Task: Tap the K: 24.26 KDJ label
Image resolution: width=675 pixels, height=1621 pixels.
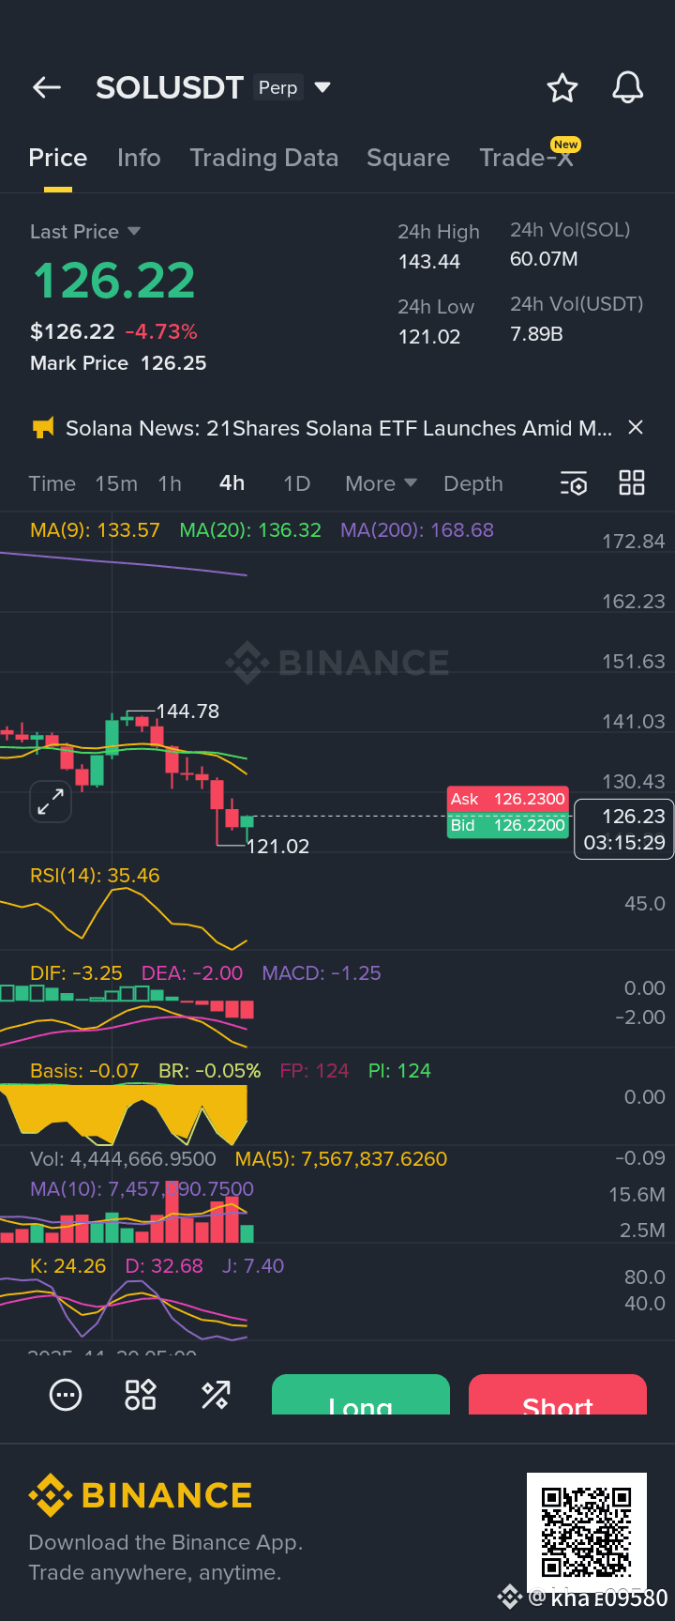Action: [67, 1266]
